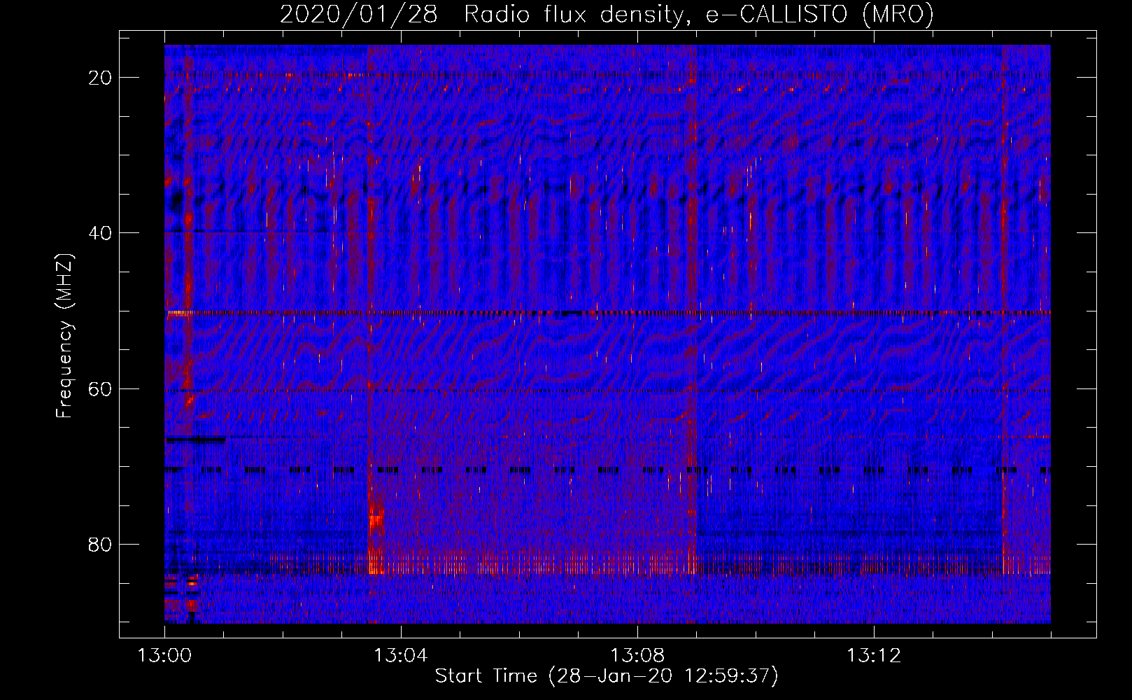Click the 'Frequency (MHZ)' y-axis label
Image resolution: width=1132 pixels, height=700 pixels.
click(x=64, y=336)
